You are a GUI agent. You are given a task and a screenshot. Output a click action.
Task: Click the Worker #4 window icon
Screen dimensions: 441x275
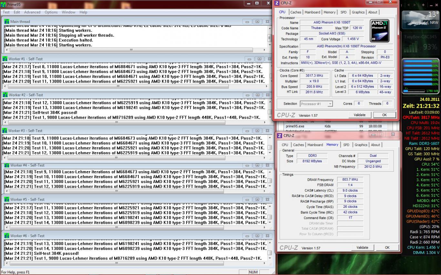click(7, 165)
